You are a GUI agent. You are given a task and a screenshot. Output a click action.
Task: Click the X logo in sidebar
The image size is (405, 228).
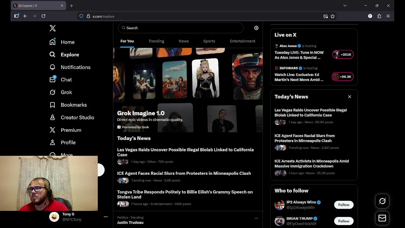tap(53, 28)
